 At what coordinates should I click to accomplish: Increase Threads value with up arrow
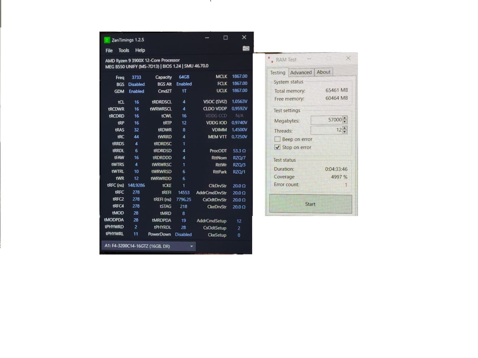pos(345,128)
